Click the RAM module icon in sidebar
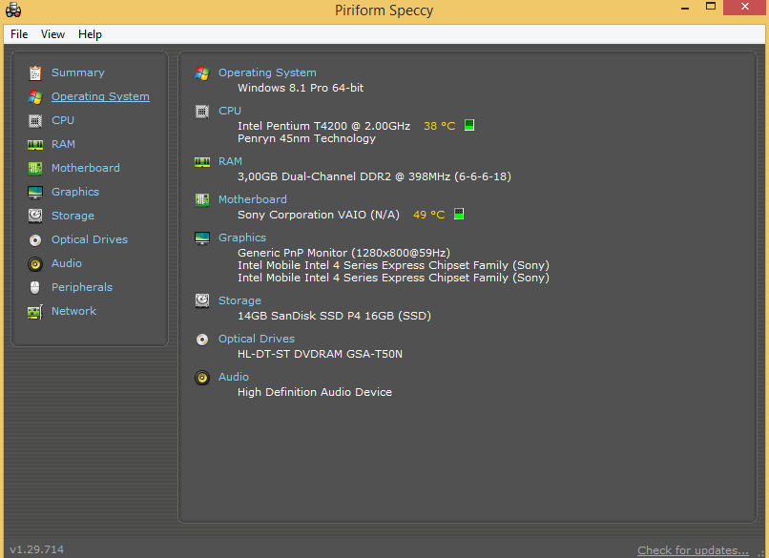Image resolution: width=769 pixels, height=558 pixels. [x=35, y=144]
